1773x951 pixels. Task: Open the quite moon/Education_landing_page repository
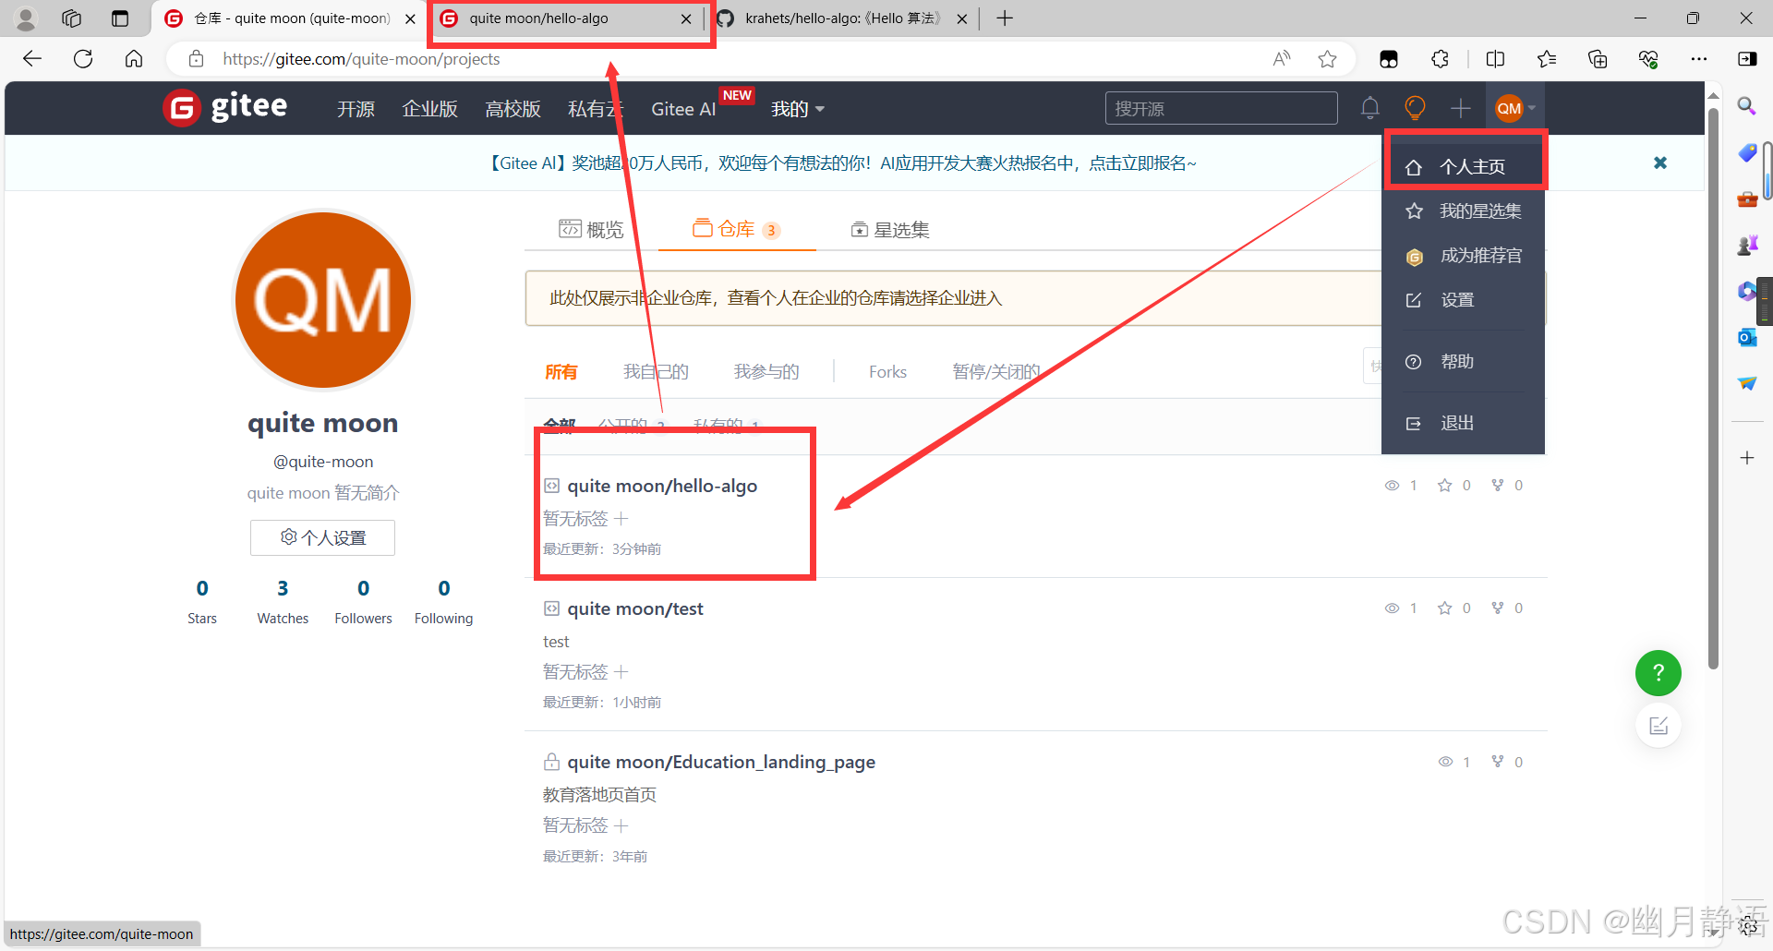pyautogui.click(x=721, y=762)
